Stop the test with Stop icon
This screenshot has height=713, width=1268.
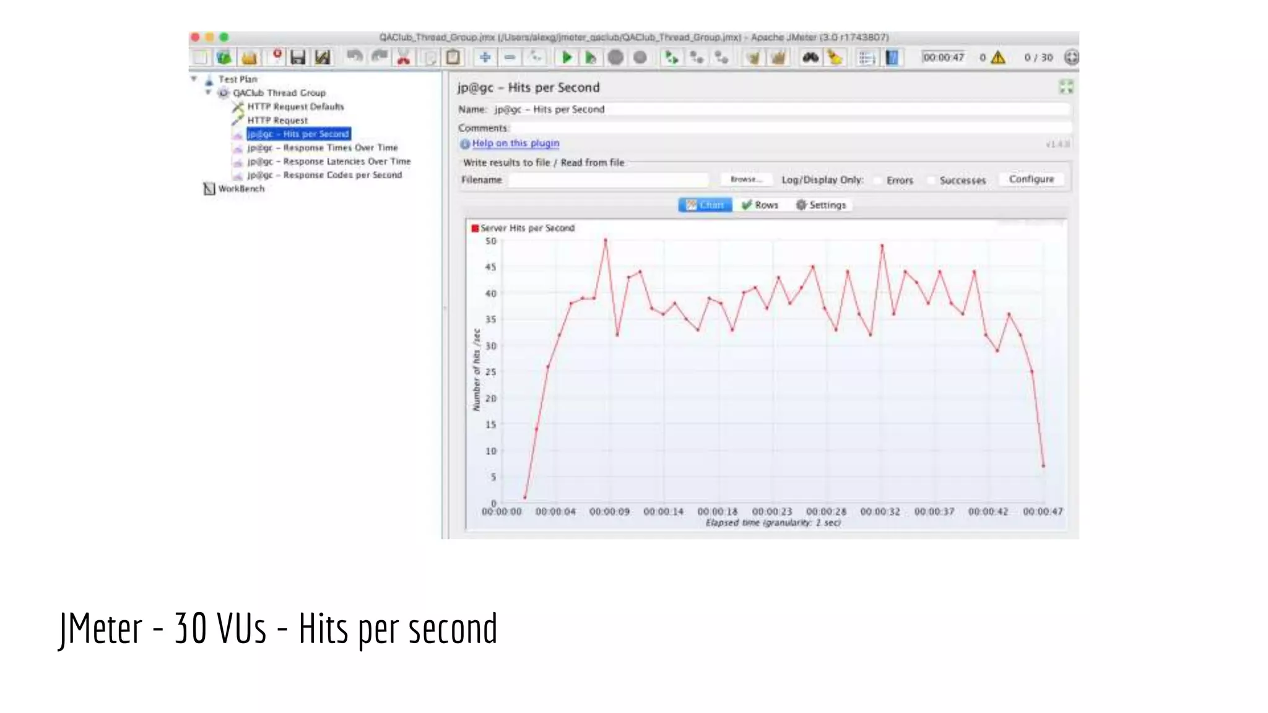(615, 58)
